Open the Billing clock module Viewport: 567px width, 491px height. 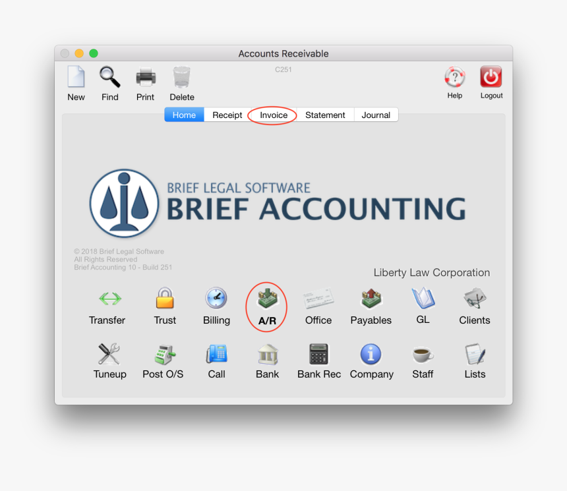click(216, 298)
